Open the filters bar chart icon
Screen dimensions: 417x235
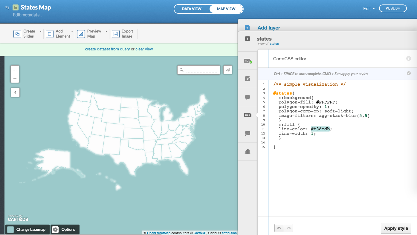point(248,151)
